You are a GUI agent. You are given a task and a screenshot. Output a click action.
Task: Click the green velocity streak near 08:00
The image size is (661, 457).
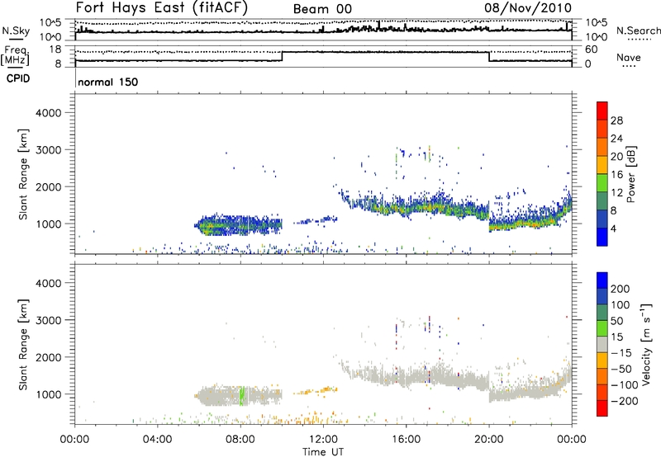click(x=241, y=396)
